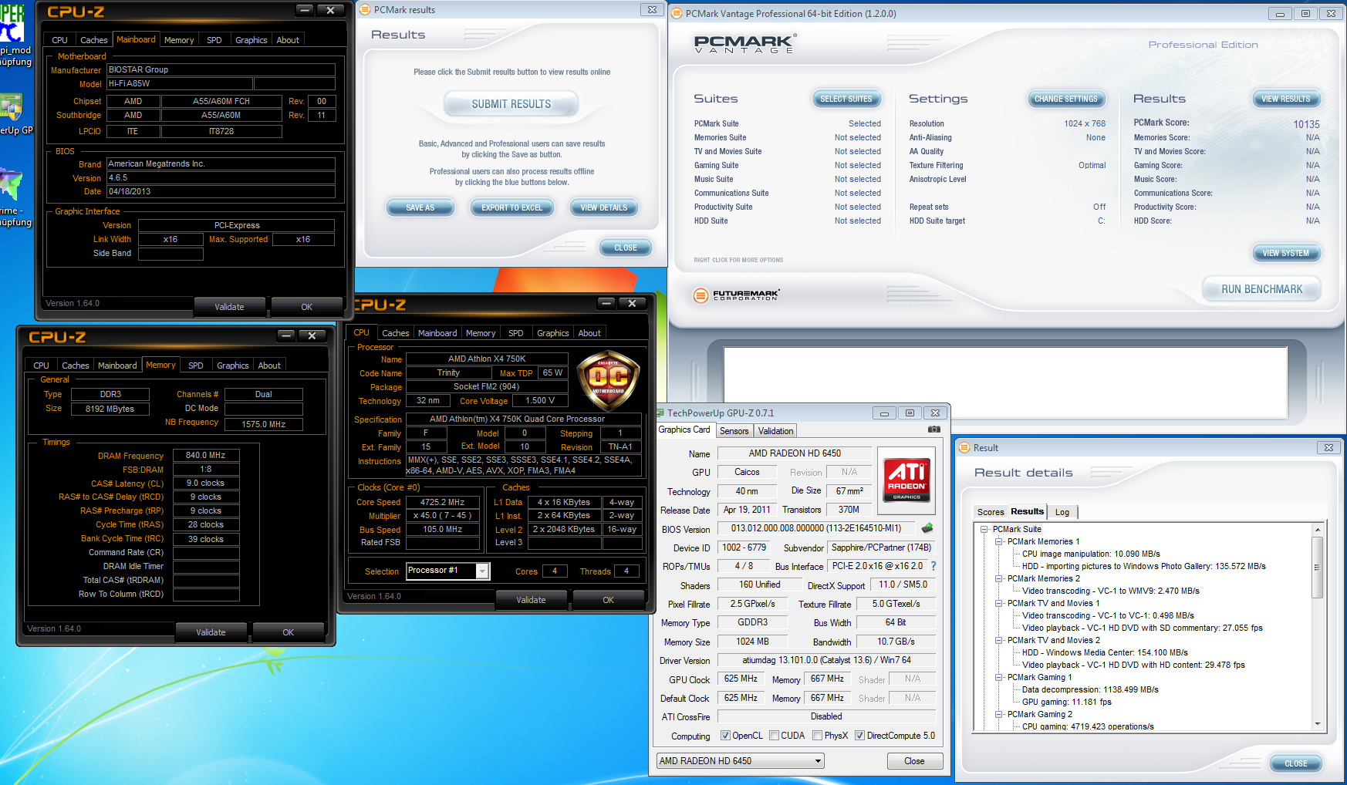1347x785 pixels.
Task: Click the BIOS save chip icon in GPU-Z
Action: click(x=927, y=528)
